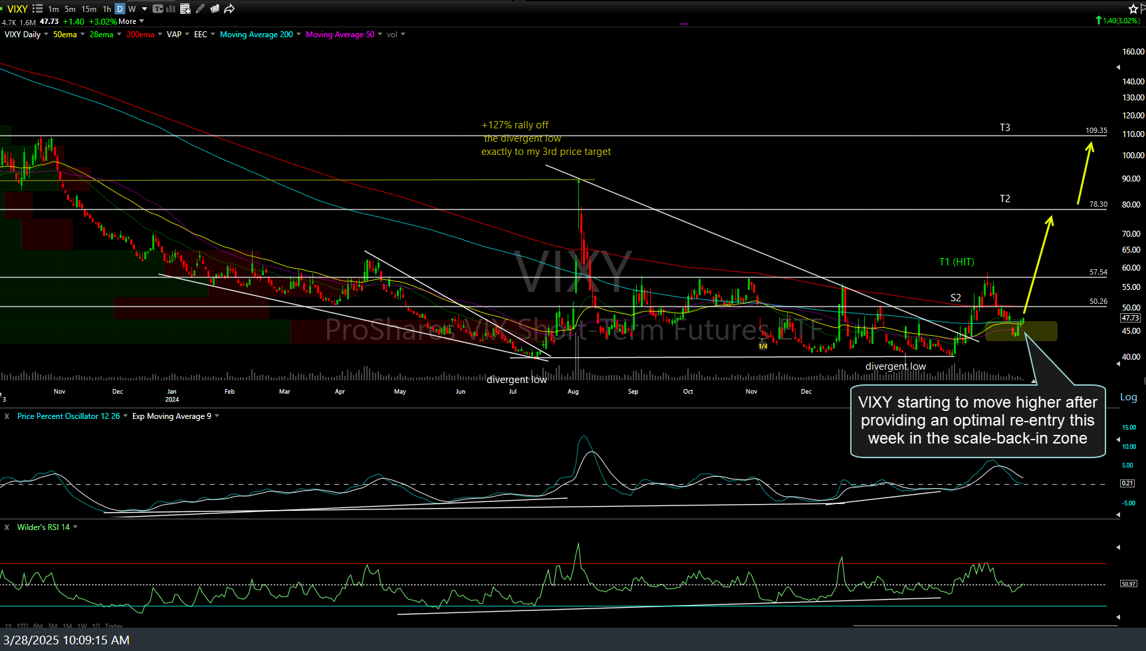1146x651 pixels.
Task: Click the share arrow icon
Action: click(229, 9)
